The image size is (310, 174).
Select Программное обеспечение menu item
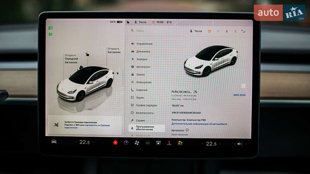pyautogui.click(x=147, y=128)
